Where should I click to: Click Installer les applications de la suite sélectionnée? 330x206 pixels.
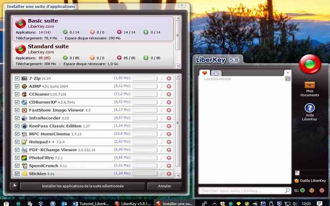82,186
